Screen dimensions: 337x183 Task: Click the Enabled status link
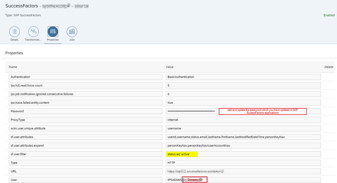click(329, 15)
